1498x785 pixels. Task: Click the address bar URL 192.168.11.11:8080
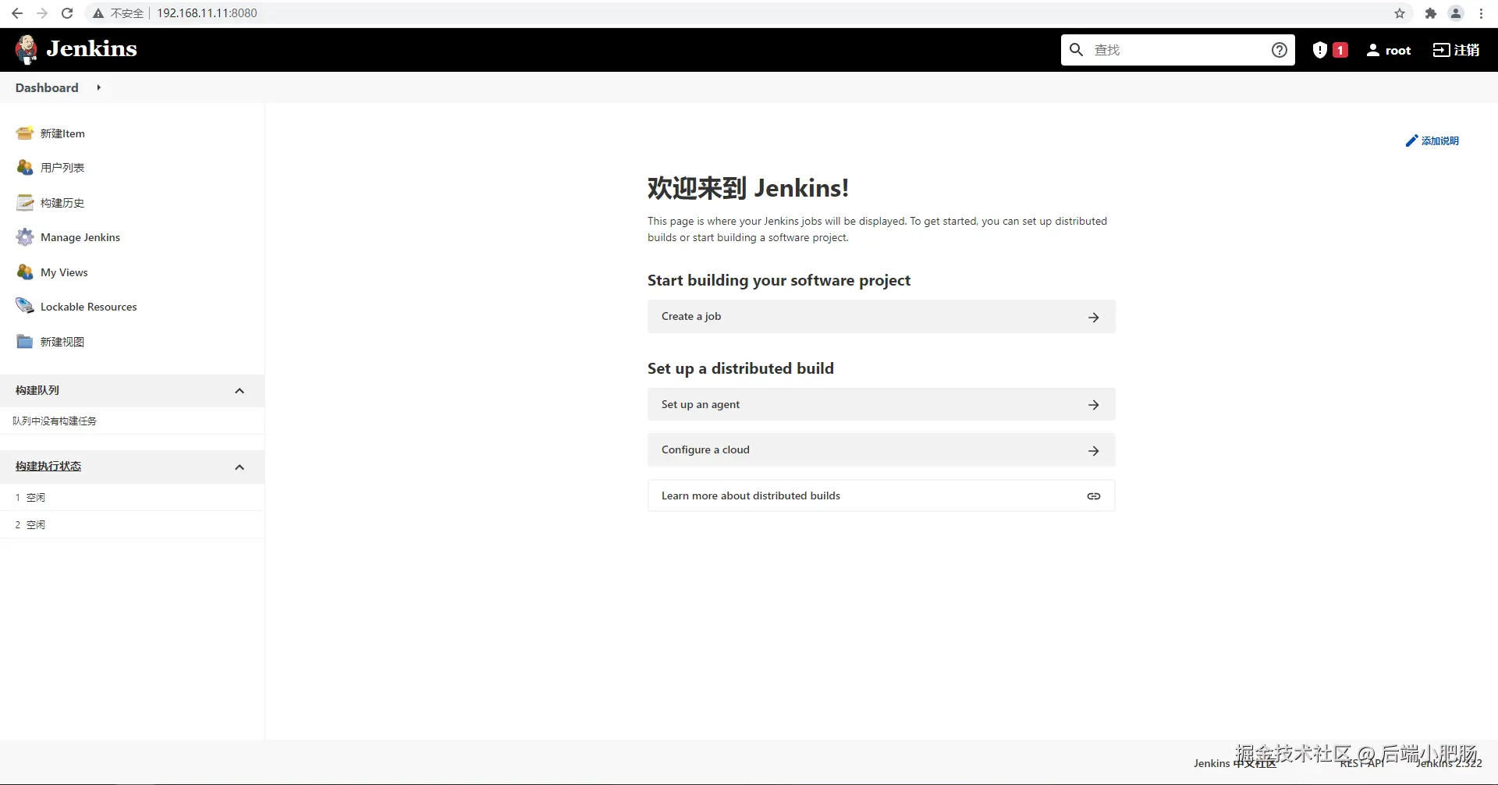(x=207, y=13)
